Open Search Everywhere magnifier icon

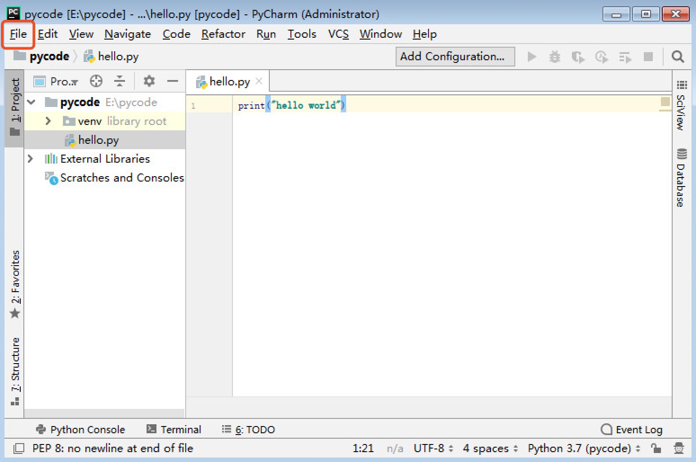(678, 57)
